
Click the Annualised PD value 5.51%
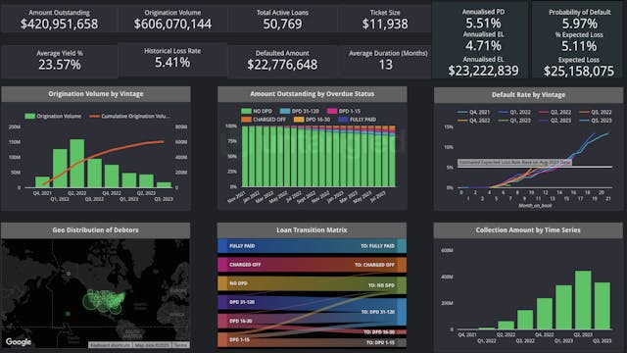[x=483, y=24]
